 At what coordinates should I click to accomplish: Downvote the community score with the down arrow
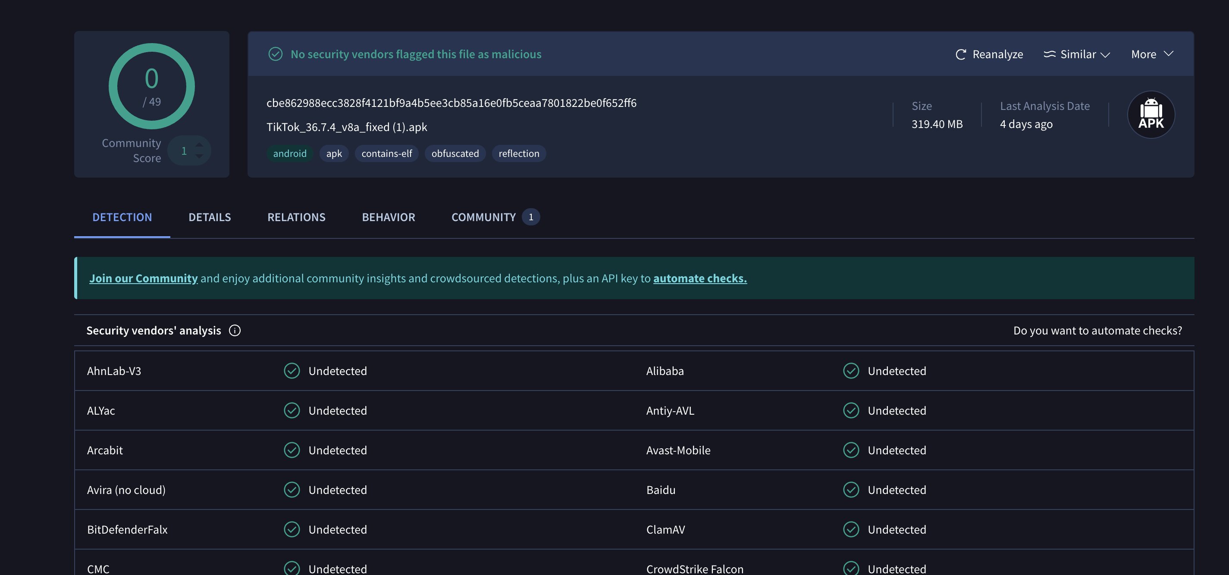[199, 156]
